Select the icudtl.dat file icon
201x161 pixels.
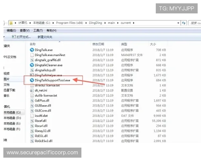[32, 115]
